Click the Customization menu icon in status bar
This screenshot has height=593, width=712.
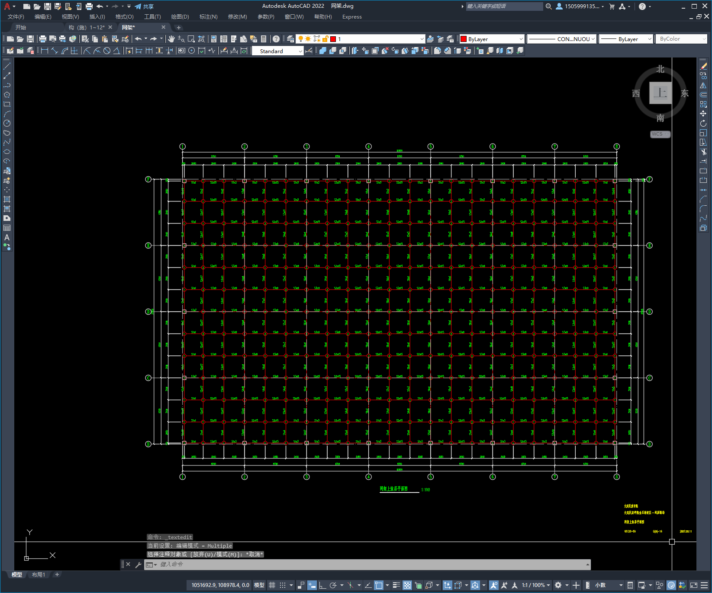[x=704, y=585]
